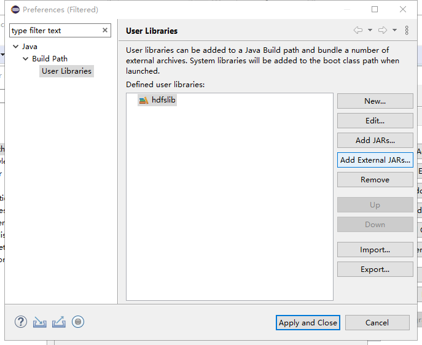Screen dimensions: 422x345
Task: Click the Help question mark icon
Action: pos(21,322)
